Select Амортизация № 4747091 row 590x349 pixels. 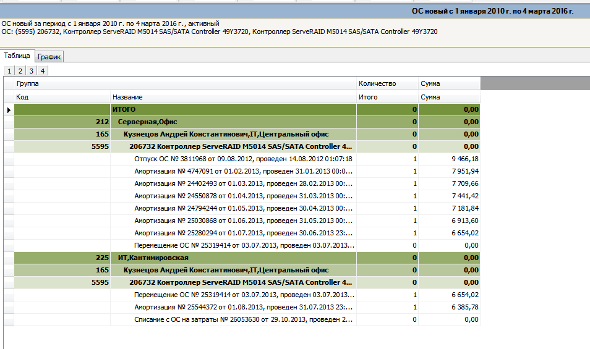pyautogui.click(x=243, y=171)
